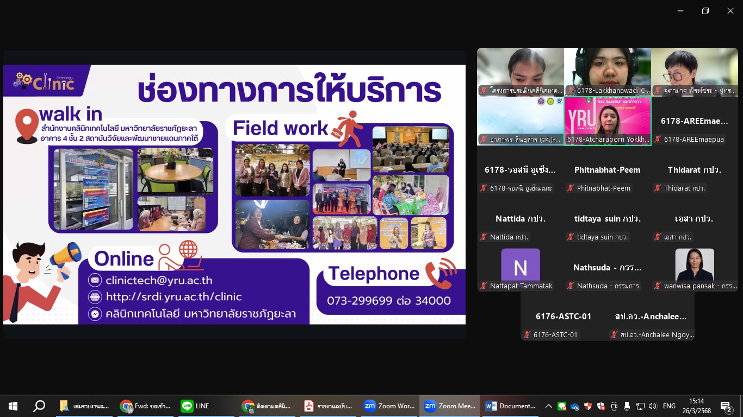Open the Word Document taskbar item

tap(511, 406)
